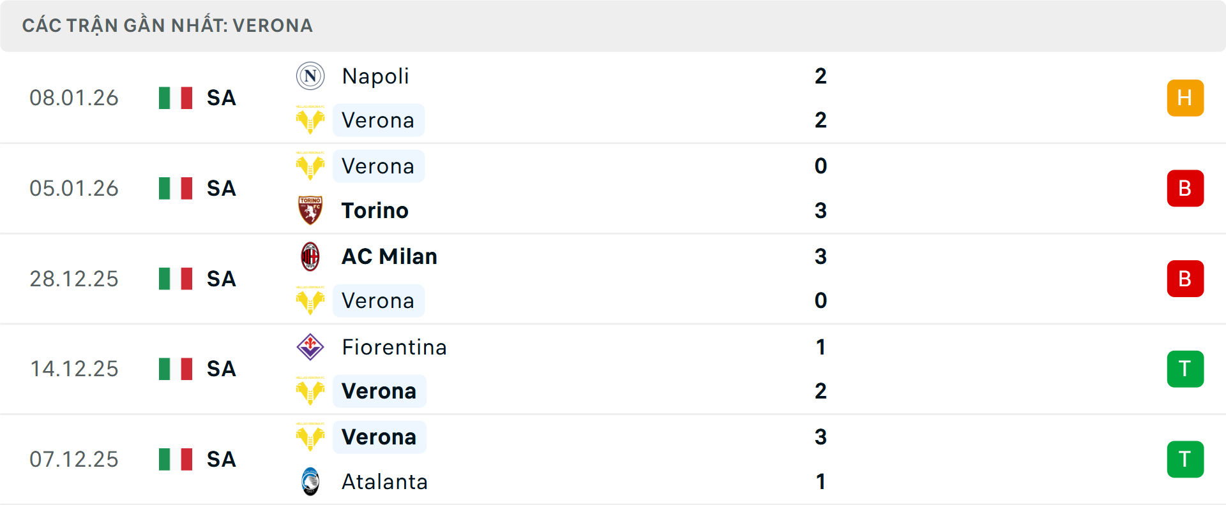Image resolution: width=1226 pixels, height=505 pixels.
Task: Click the Napoli club crest icon
Action: pos(310,76)
